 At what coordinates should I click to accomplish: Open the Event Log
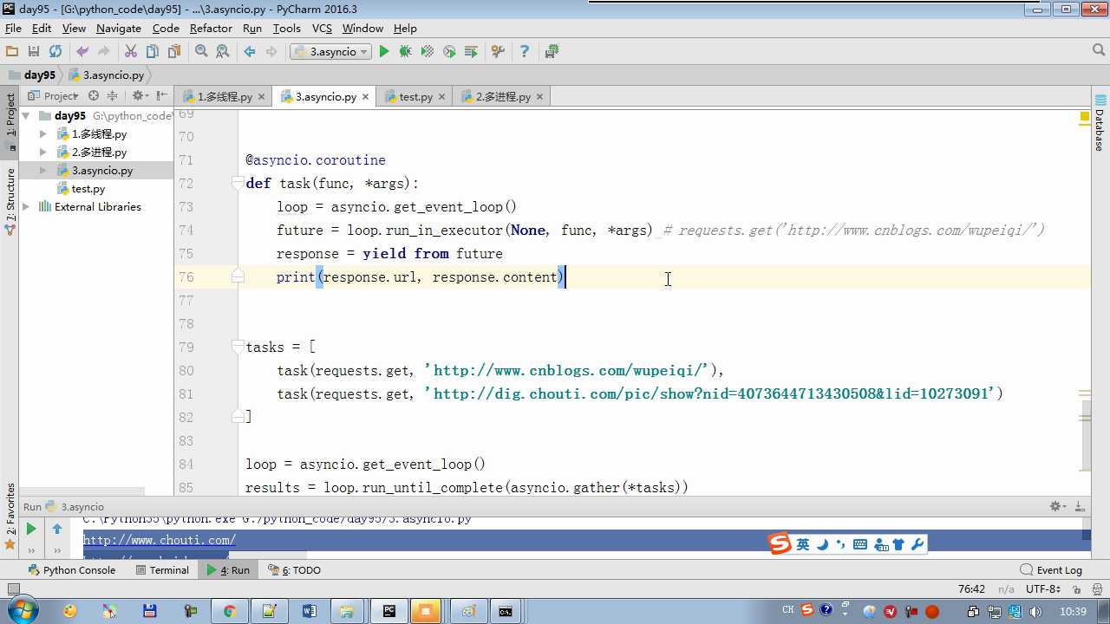[1051, 570]
